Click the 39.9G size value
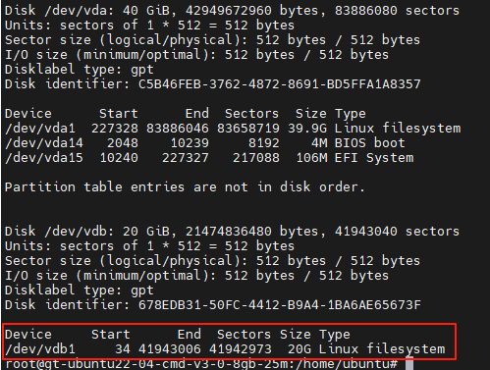This screenshot has height=370, width=490. click(x=307, y=129)
